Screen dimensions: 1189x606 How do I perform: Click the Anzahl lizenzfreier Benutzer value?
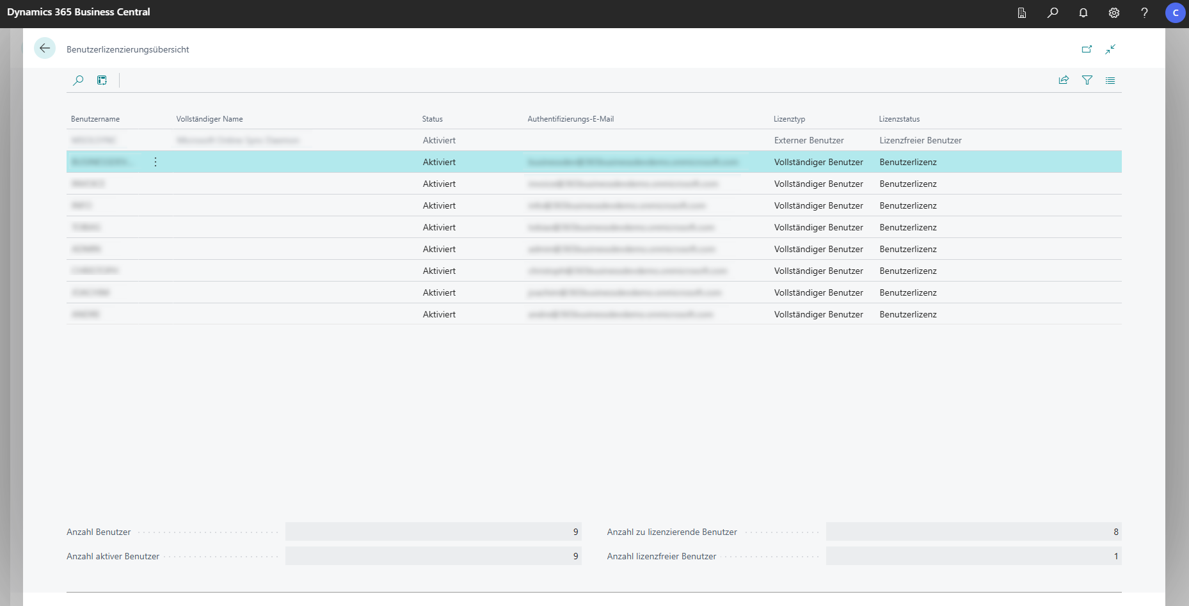click(973, 556)
